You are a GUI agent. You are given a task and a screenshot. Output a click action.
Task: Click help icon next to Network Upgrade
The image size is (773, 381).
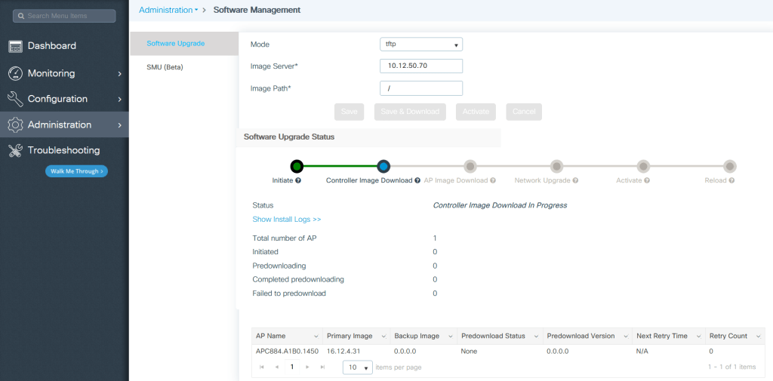click(576, 181)
